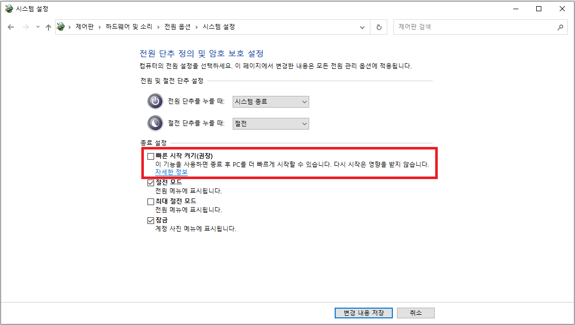Viewport: 575px width, 325px height.
Task: Open the 시스템 종료 power button dropdown
Action: 270,102
